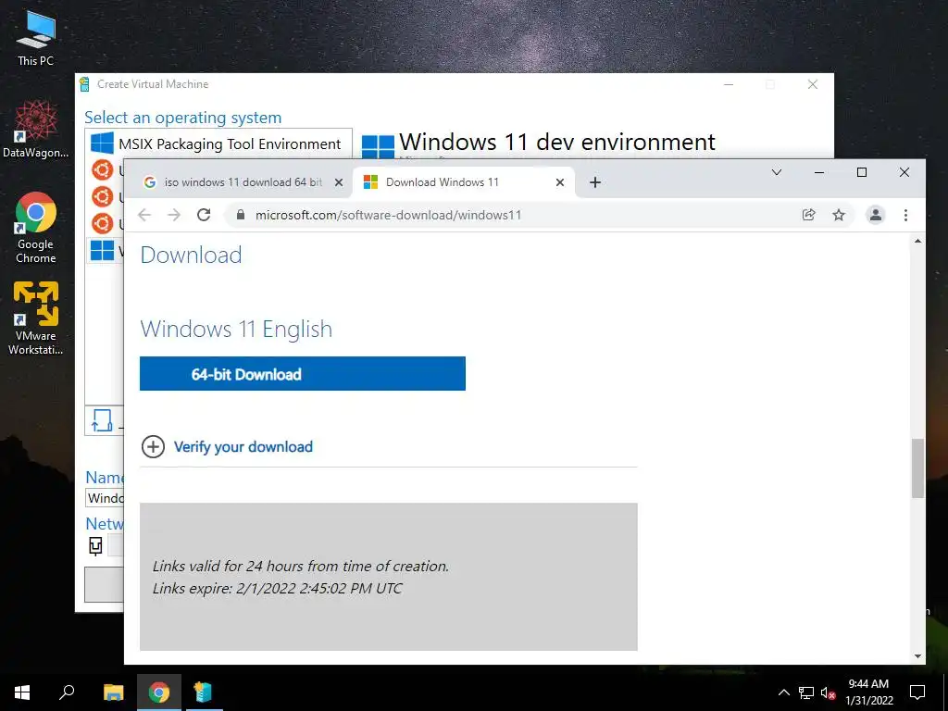The height and width of the screenshot is (711, 948).
Task: Share this page from address bar
Action: (808, 215)
